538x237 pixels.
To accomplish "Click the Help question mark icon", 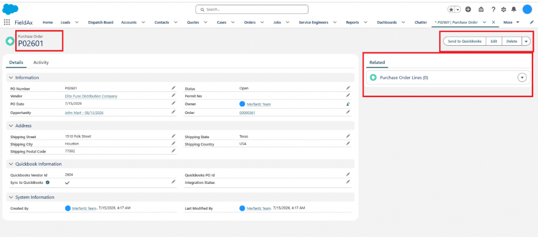I will [x=493, y=9].
